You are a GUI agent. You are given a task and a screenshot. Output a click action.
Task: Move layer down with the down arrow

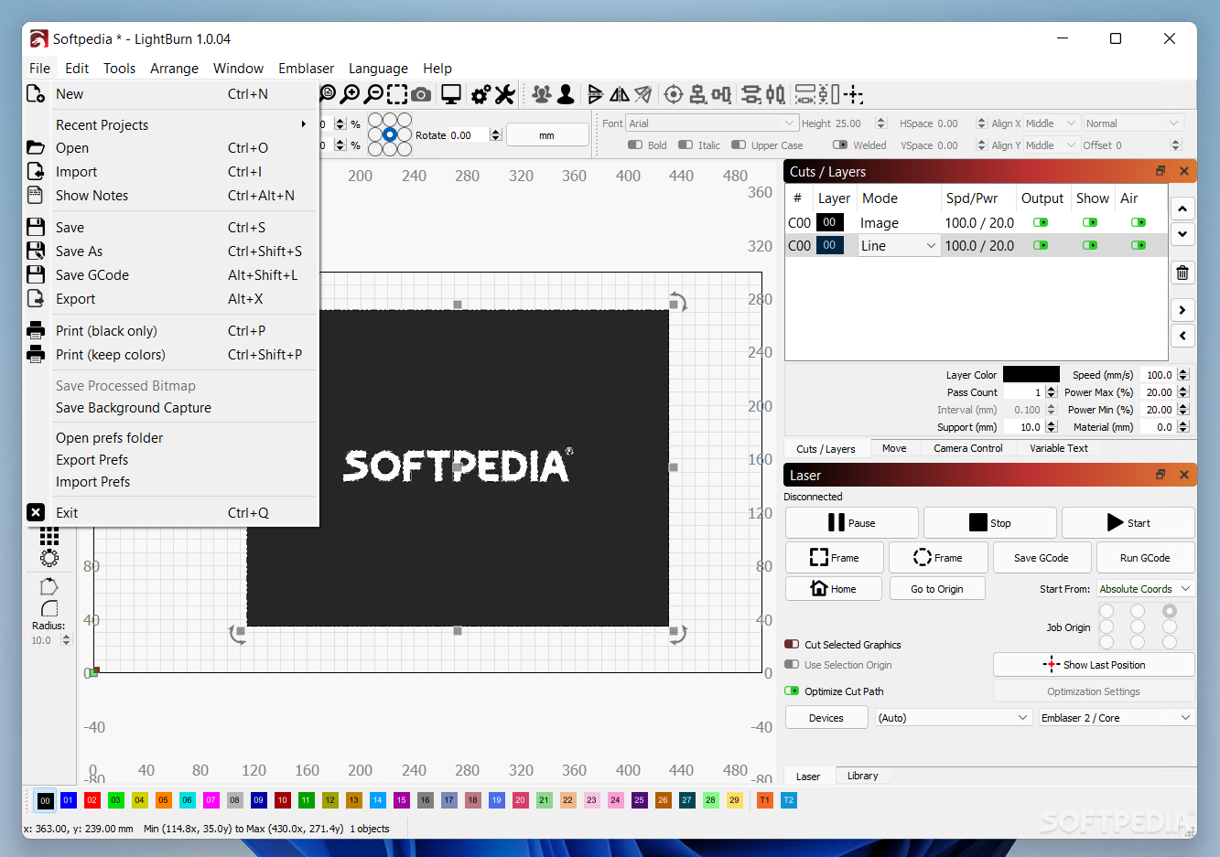coord(1182,234)
